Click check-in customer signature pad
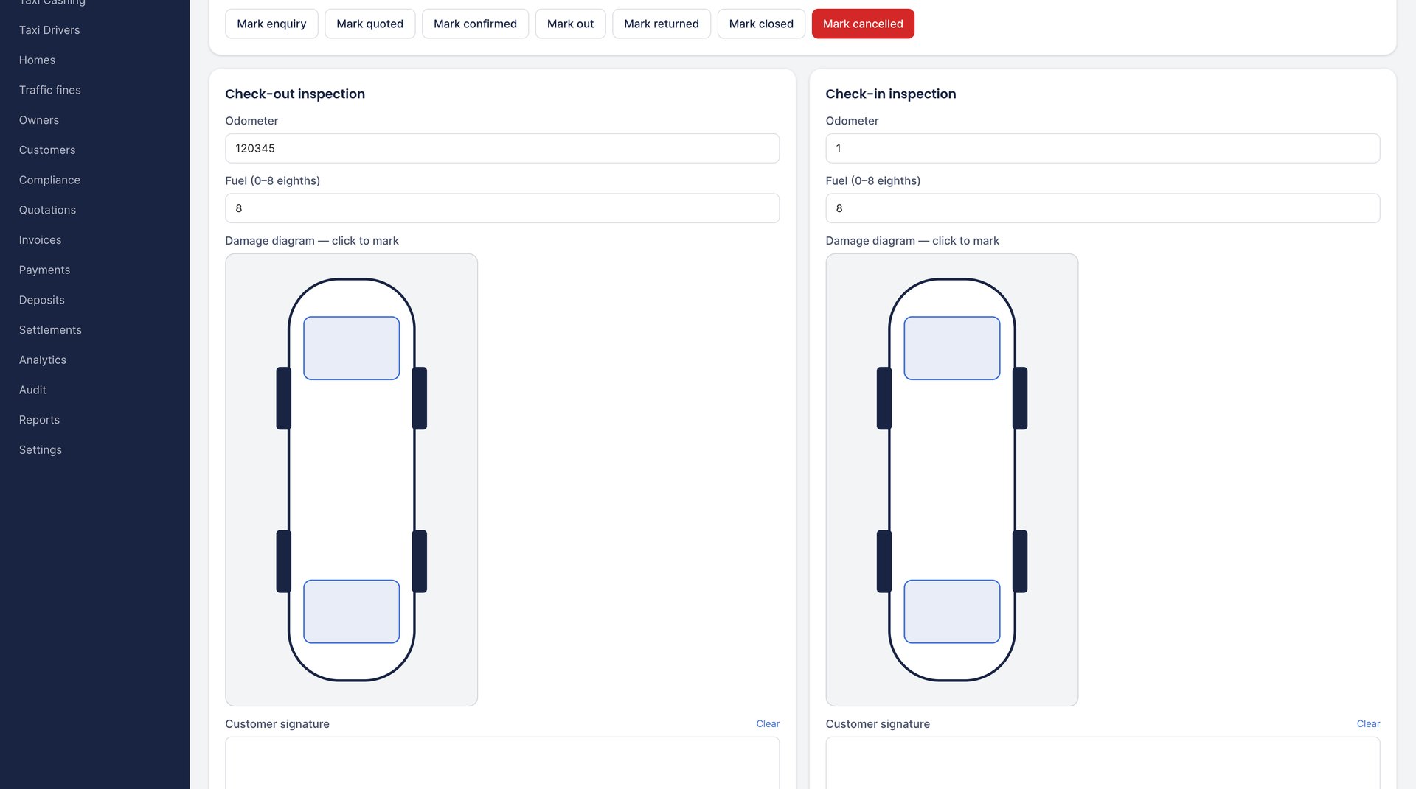This screenshot has width=1416, height=789. (1103, 763)
